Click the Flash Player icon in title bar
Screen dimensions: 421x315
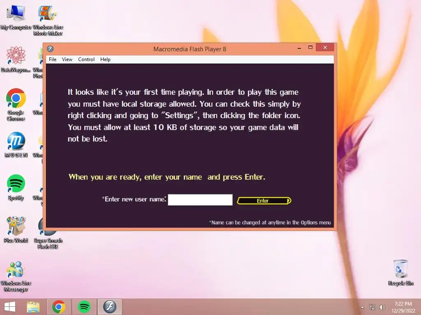coord(50,49)
